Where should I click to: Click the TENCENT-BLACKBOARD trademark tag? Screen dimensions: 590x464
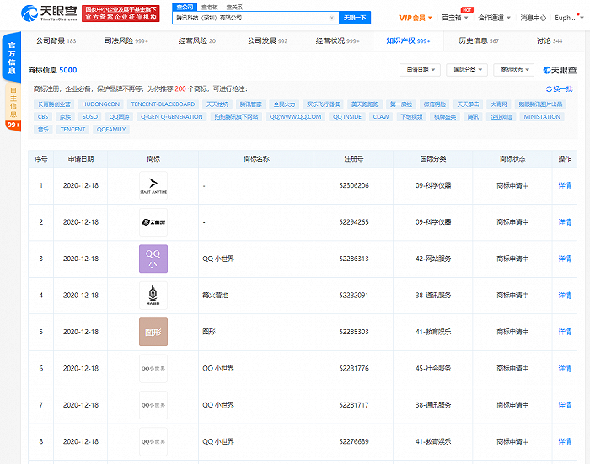163,104
